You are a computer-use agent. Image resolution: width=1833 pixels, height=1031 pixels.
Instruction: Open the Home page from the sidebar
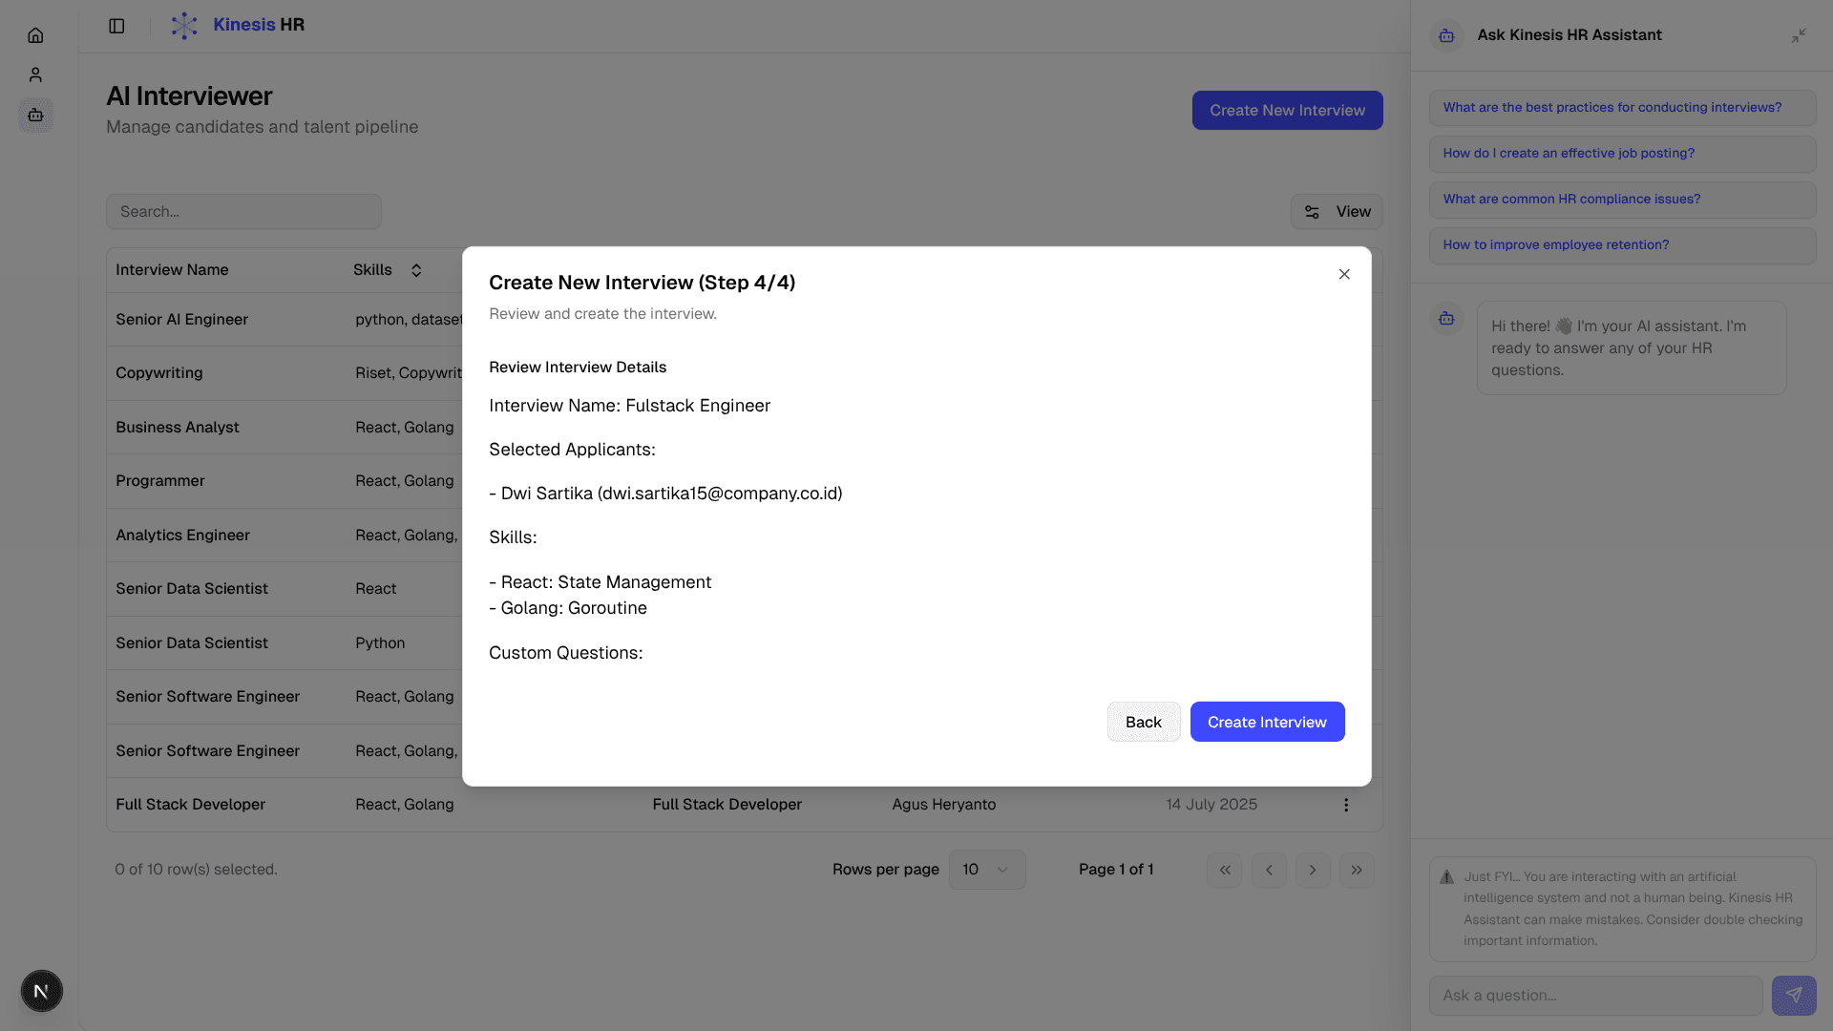(35, 35)
